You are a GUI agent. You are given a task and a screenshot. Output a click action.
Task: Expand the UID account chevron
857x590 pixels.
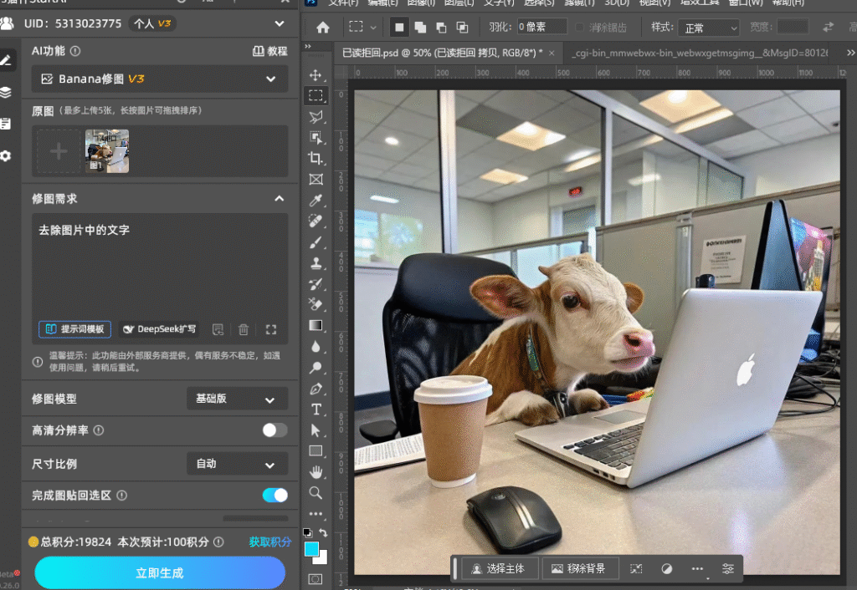(x=280, y=24)
